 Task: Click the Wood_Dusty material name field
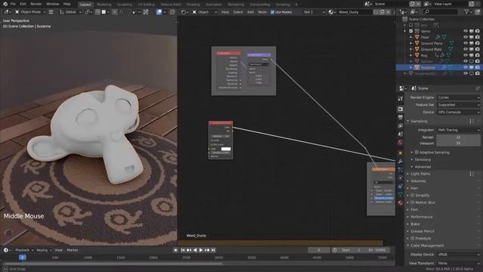pyautogui.click(x=355, y=12)
